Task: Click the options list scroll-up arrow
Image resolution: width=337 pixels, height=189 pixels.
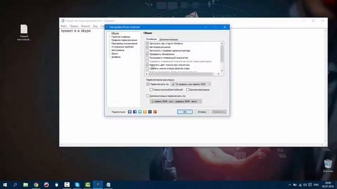Action: (x=222, y=44)
